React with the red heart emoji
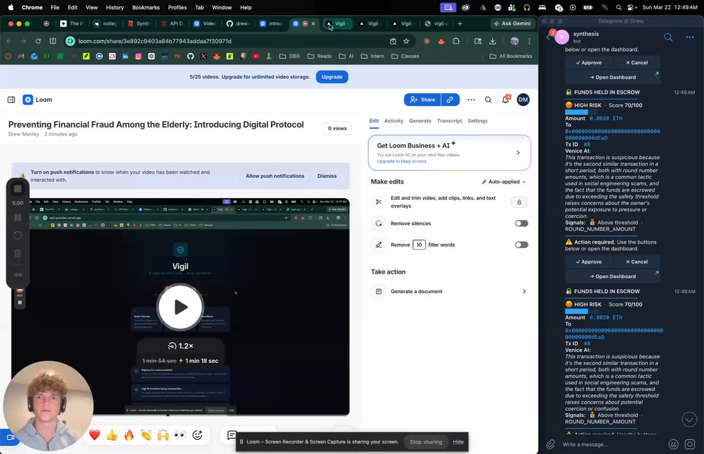This screenshot has height=454, width=704. point(94,434)
